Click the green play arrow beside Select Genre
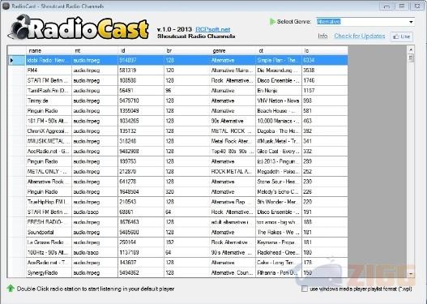Image resolution: width=427 pixels, height=304 pixels. tap(272, 22)
